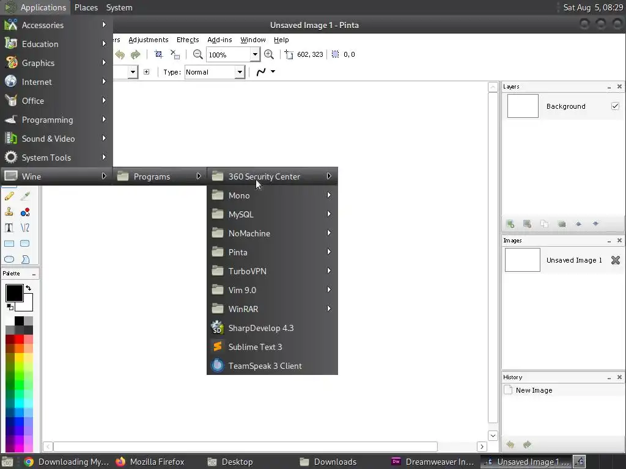626x469 pixels.
Task: Launch Sublime Text 3 from the menu
Action: pos(272,347)
